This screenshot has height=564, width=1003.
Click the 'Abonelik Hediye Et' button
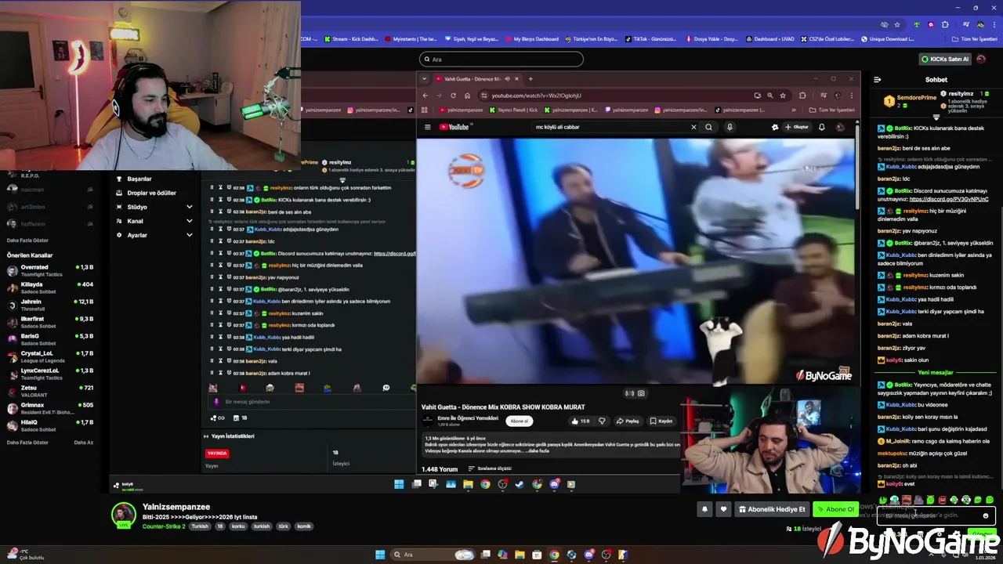(772, 509)
